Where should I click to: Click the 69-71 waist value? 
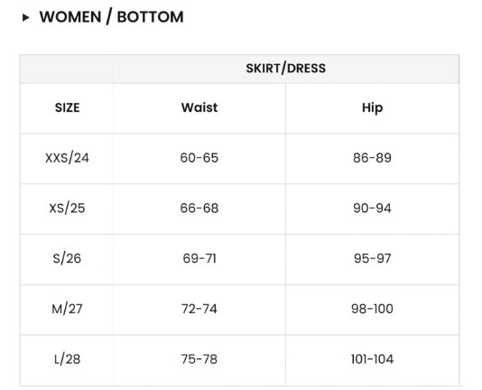(199, 258)
